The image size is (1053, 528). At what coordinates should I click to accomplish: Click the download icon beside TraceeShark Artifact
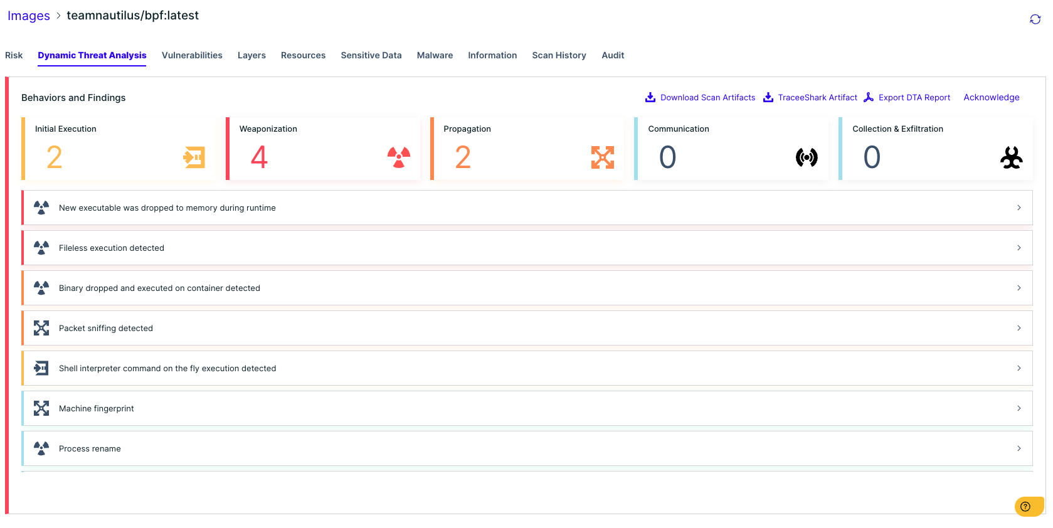(768, 97)
